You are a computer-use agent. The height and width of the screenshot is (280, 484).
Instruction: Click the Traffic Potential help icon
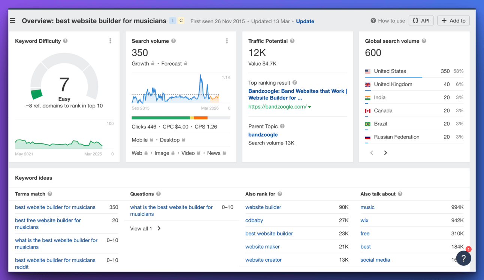click(x=292, y=41)
